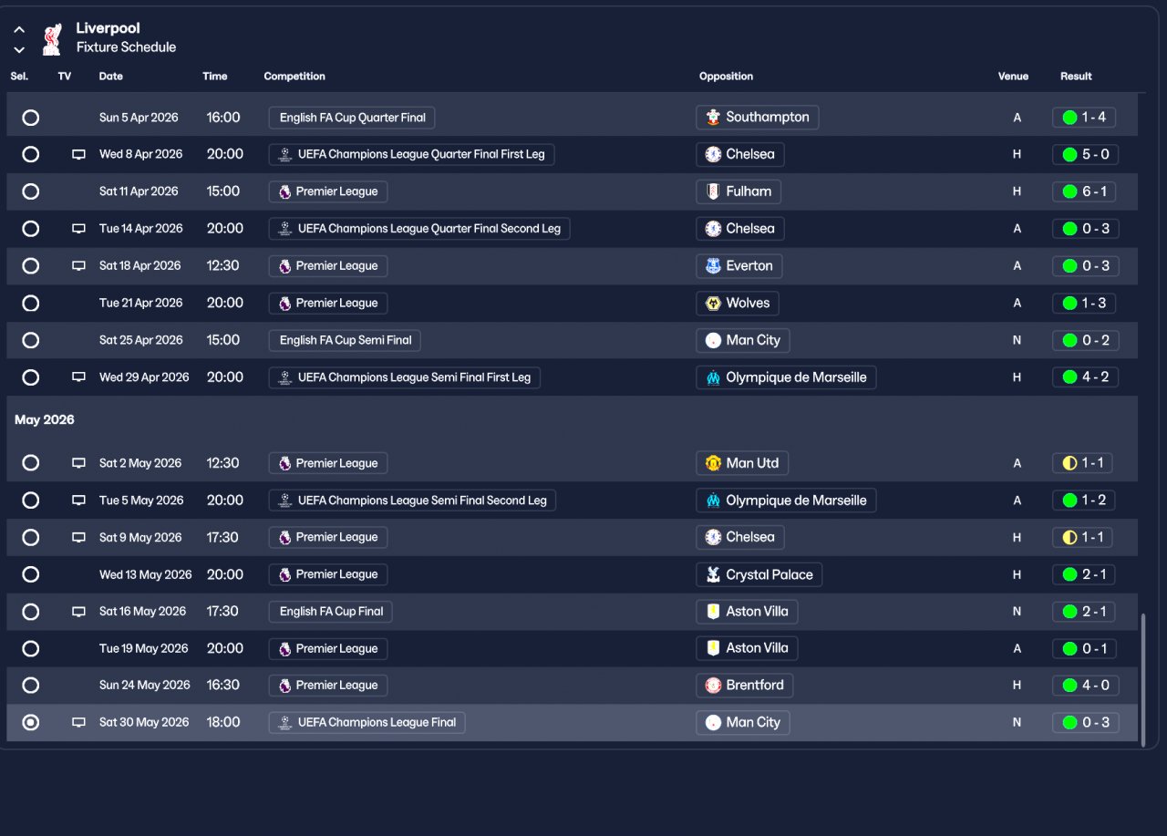This screenshot has width=1167, height=836.
Task: Select the radio button for the Wolves fixture
Action: pyautogui.click(x=31, y=303)
